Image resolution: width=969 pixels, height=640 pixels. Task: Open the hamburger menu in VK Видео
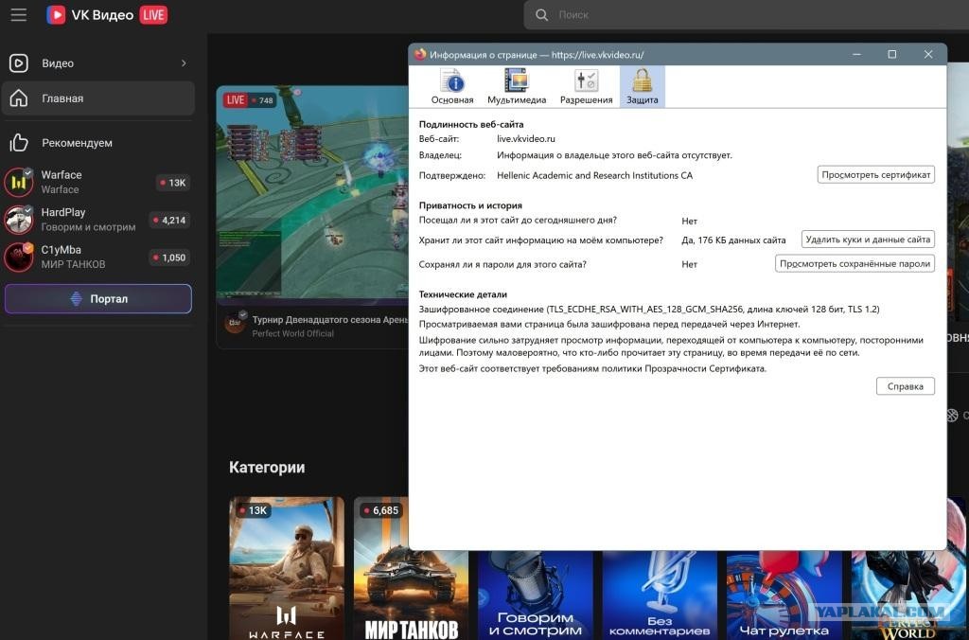(x=19, y=14)
